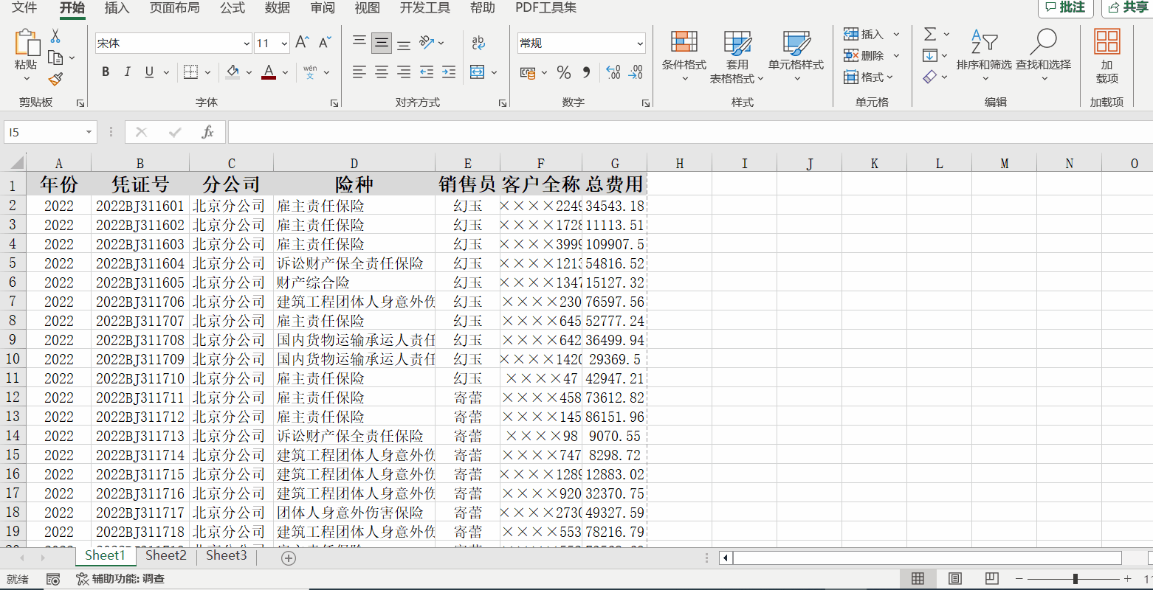
Task: Apply percentage style from number group
Action: click(563, 72)
